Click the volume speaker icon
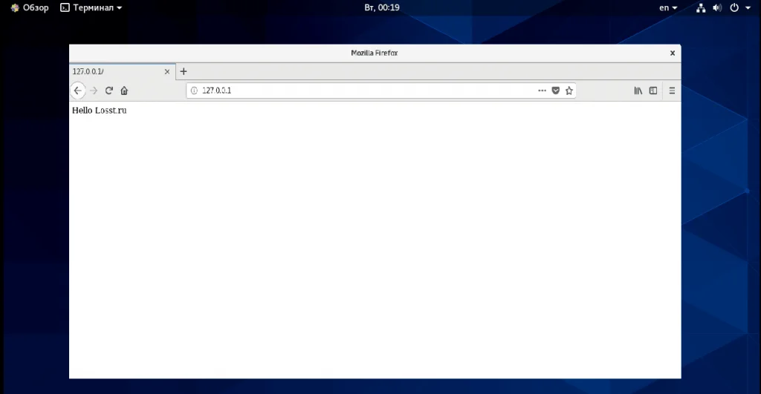 tap(717, 7)
